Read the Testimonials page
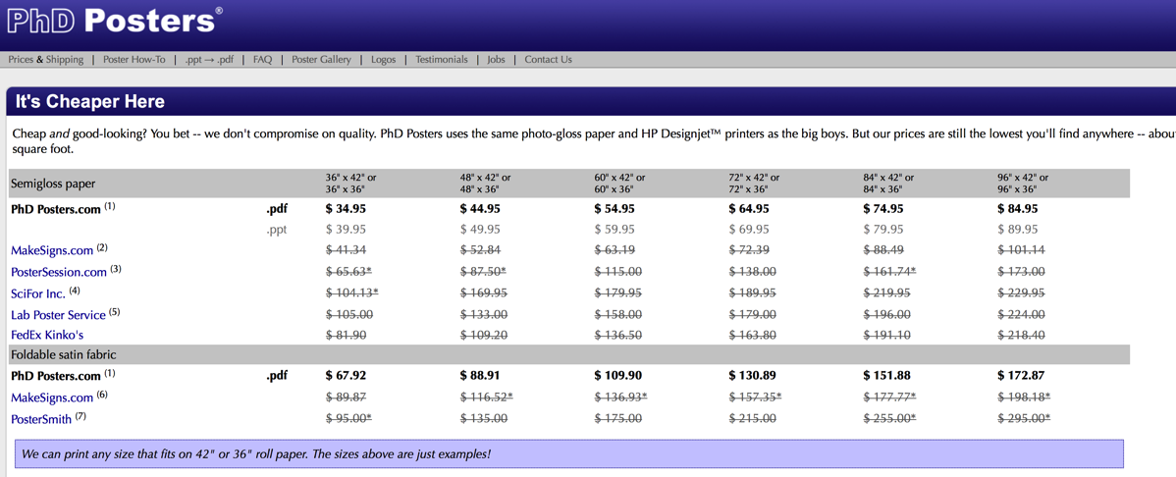The image size is (1176, 477). [442, 59]
